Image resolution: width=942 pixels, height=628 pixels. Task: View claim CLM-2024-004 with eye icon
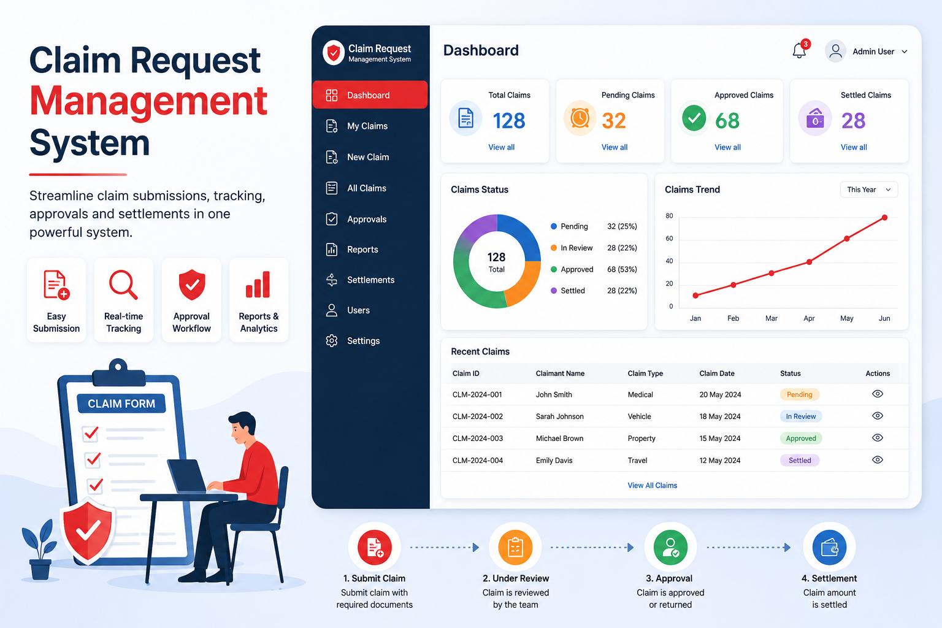pyautogui.click(x=878, y=460)
